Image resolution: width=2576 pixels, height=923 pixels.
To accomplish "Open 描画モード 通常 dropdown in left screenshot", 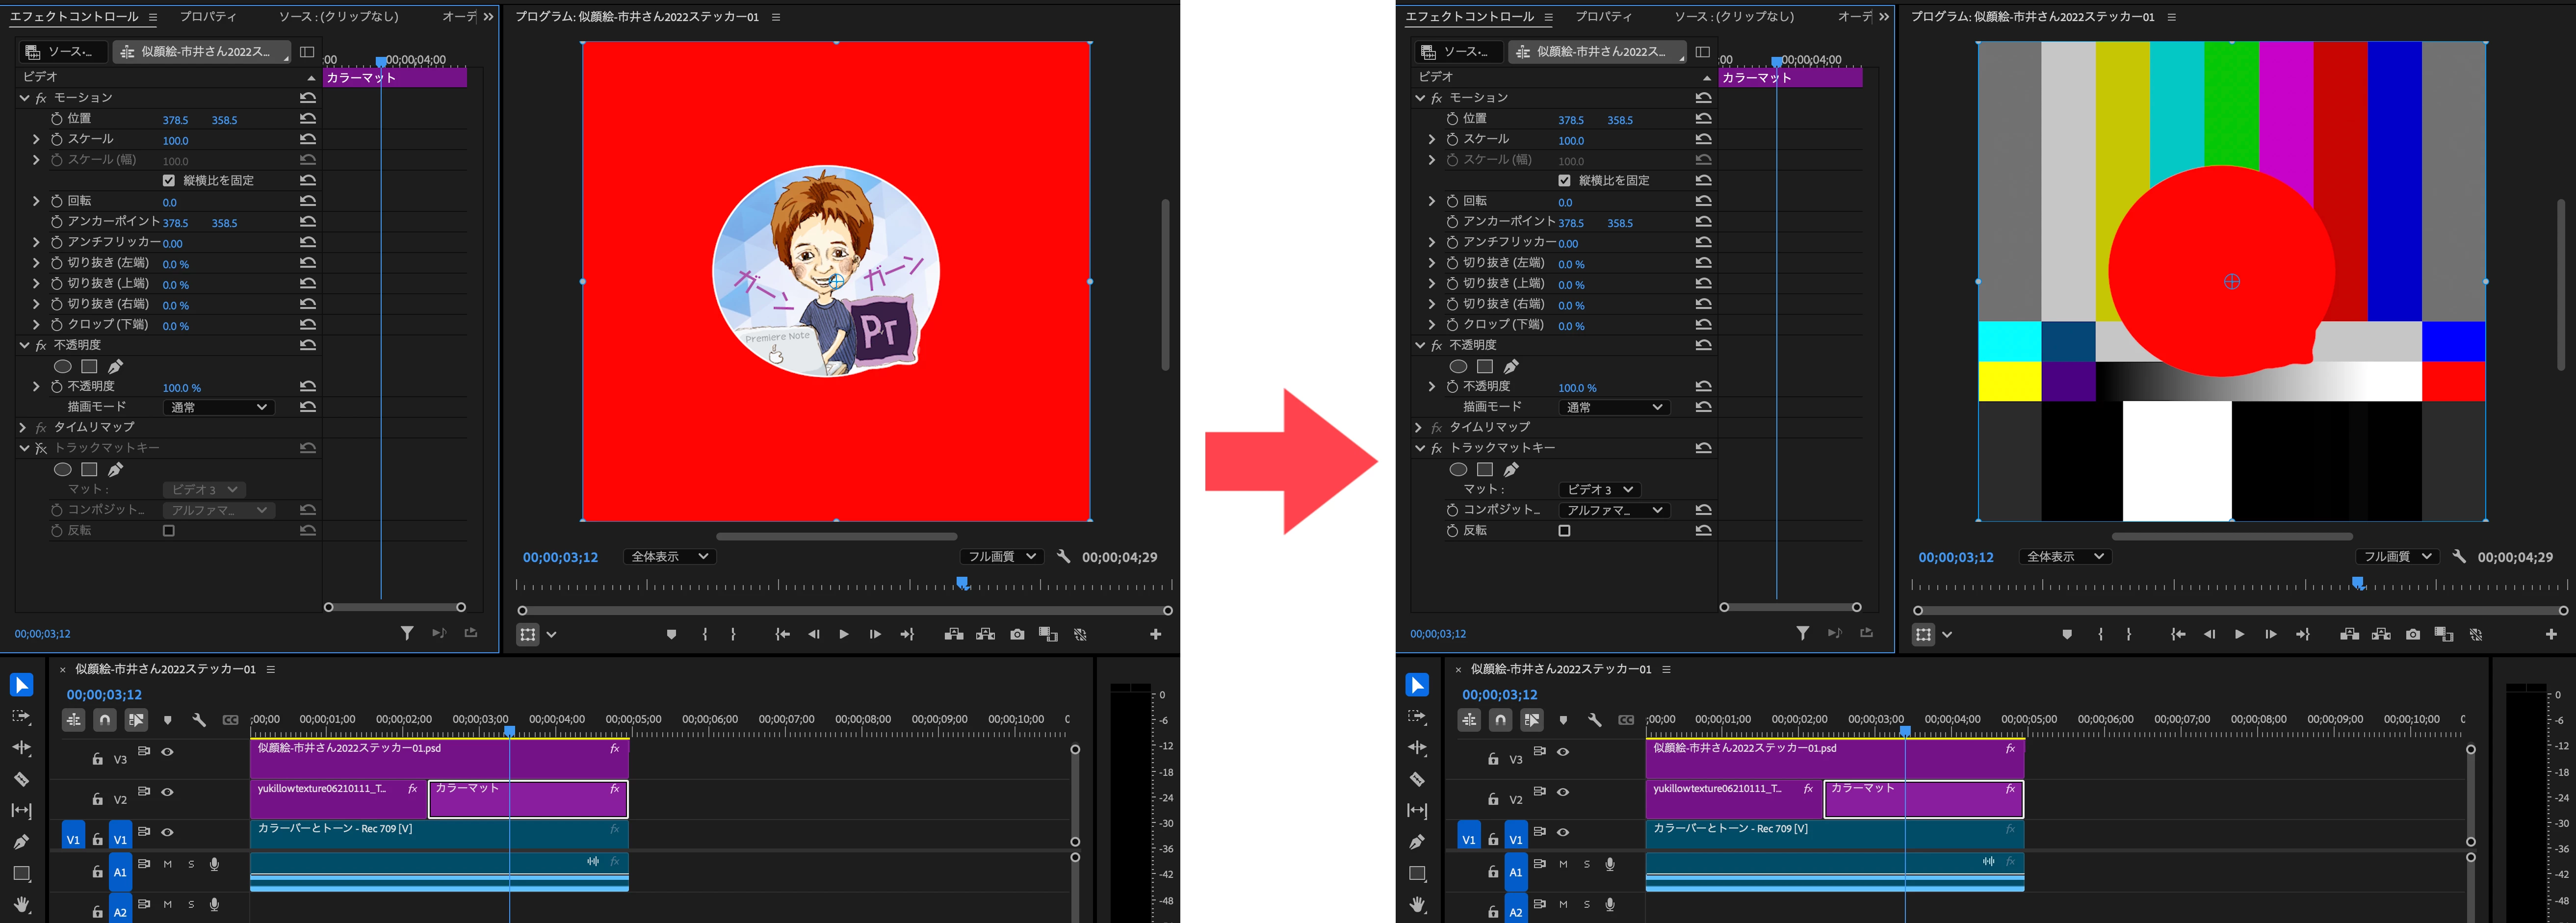I will point(218,407).
